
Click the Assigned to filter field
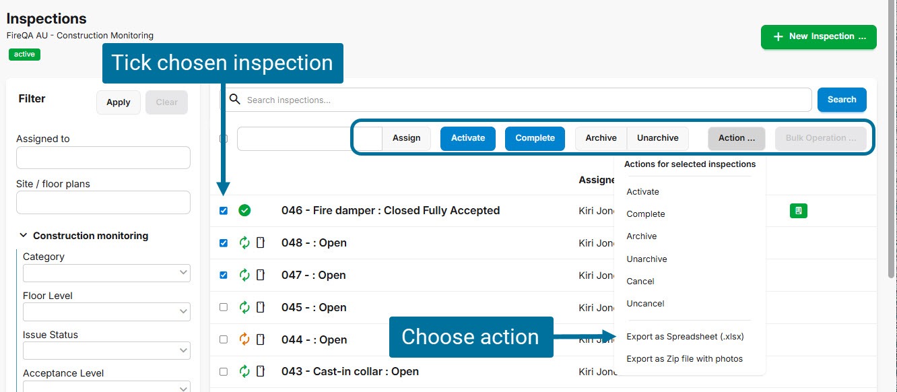[x=103, y=158]
